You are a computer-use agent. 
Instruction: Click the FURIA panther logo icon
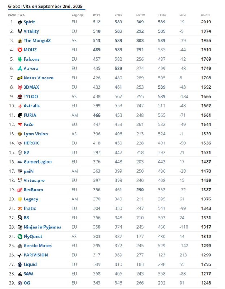point(20,115)
